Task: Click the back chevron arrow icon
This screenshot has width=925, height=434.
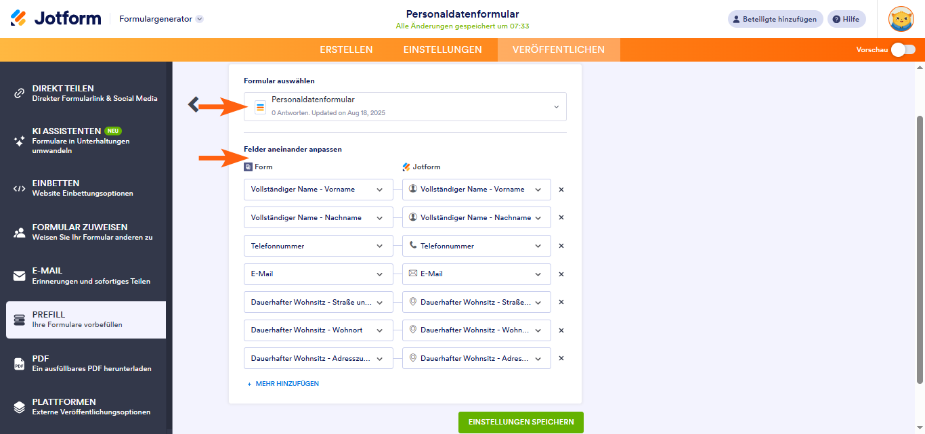Action: tap(194, 104)
